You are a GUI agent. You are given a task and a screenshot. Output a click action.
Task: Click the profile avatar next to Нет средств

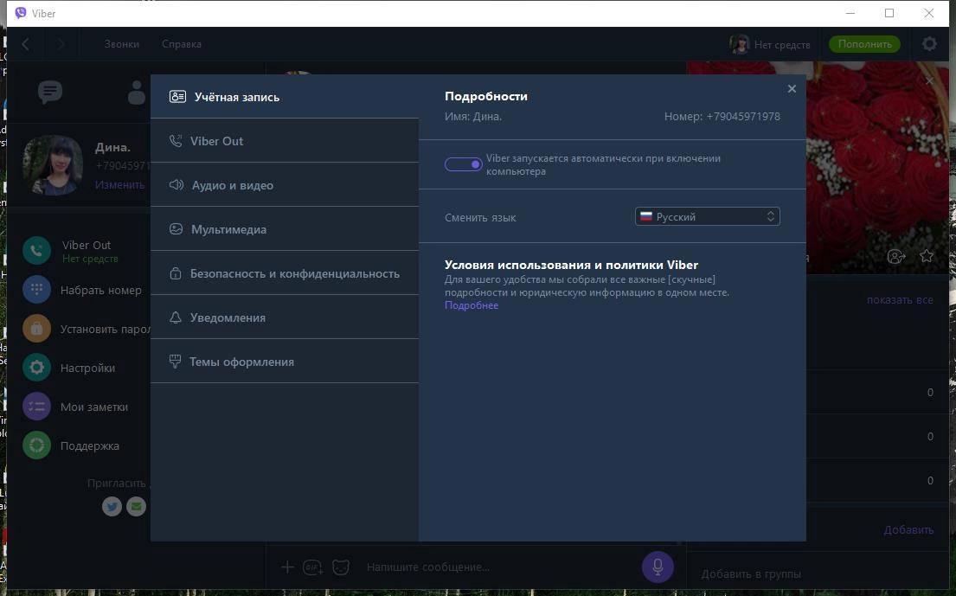[740, 44]
